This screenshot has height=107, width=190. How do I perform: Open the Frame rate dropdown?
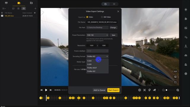(97, 51)
